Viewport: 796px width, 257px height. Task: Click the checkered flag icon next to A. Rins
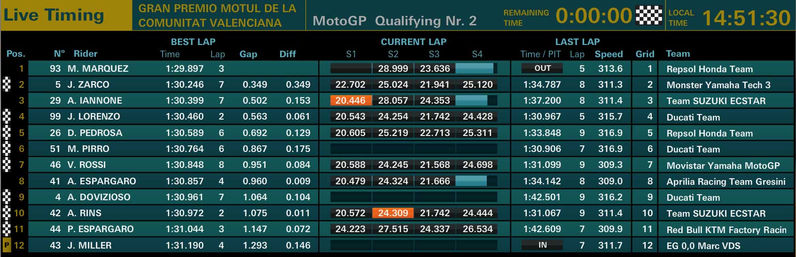pos(6,213)
